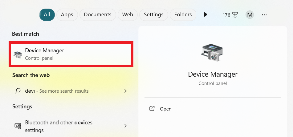The image size is (293, 137).
Task: Expand Bluetooth and other devices settings chevron
Action: pyautogui.click(x=125, y=126)
